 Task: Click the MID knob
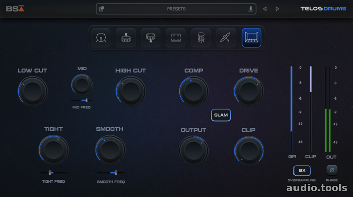(82, 85)
